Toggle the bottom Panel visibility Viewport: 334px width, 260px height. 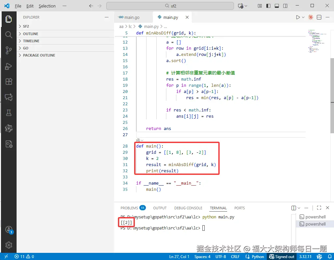tap(277, 6)
